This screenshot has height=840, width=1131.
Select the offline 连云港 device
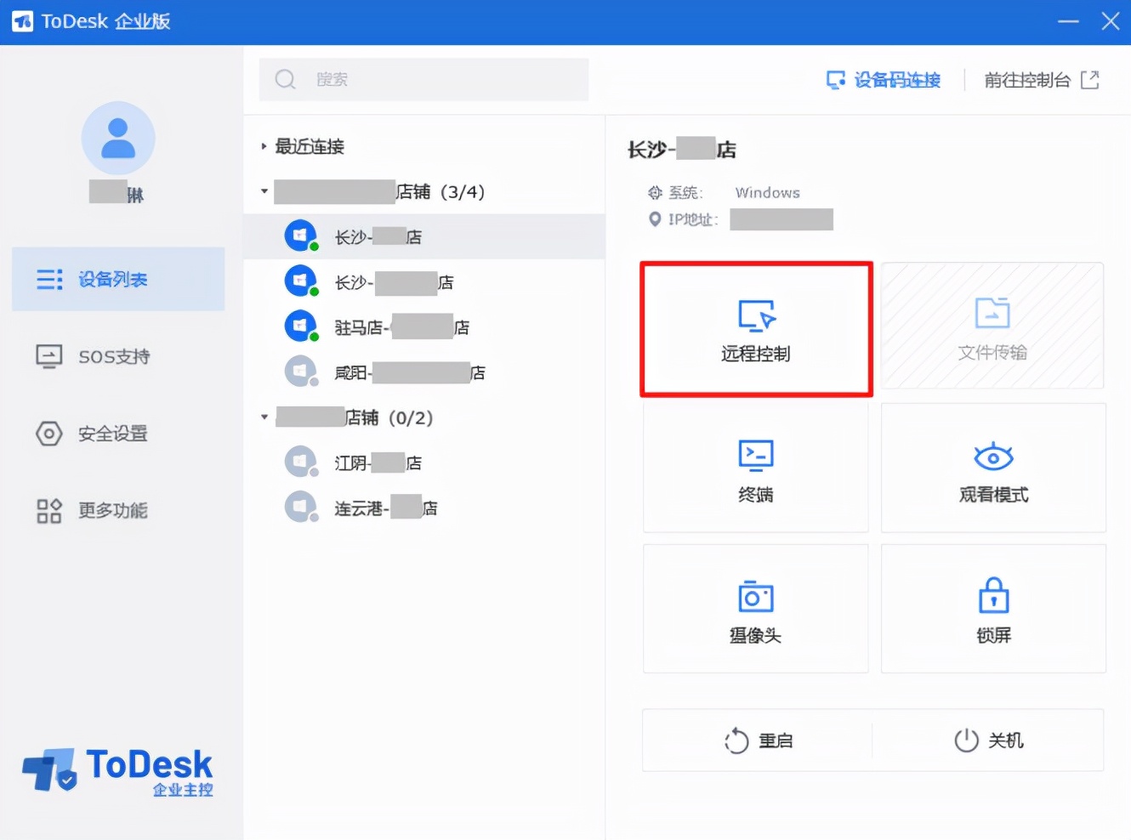(x=424, y=508)
